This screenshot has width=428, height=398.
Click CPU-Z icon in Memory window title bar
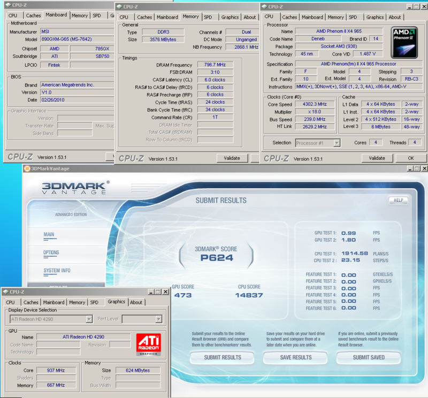tap(120, 6)
